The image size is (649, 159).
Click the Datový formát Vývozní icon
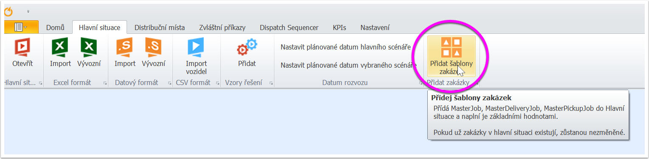153,47
